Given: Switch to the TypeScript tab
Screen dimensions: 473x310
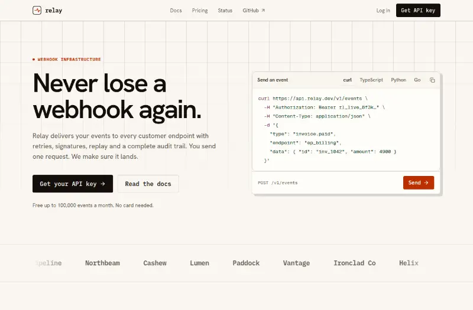Looking at the screenshot, I should (x=371, y=80).
